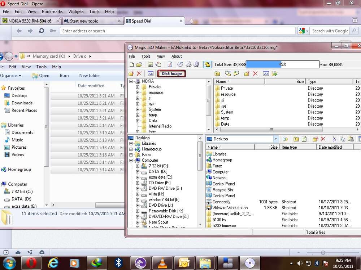Click the Cut scissors icon
361x270 pixels.
pyautogui.click(x=334, y=139)
